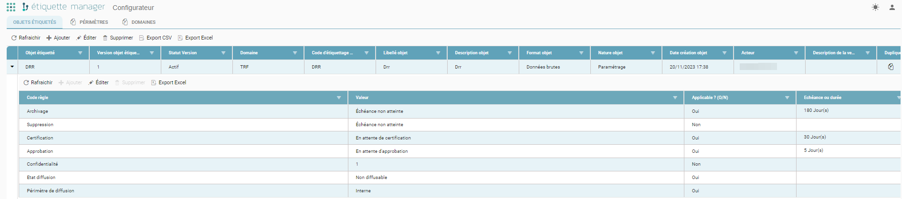Open filter for Code d'étiquettage column

click(367, 53)
